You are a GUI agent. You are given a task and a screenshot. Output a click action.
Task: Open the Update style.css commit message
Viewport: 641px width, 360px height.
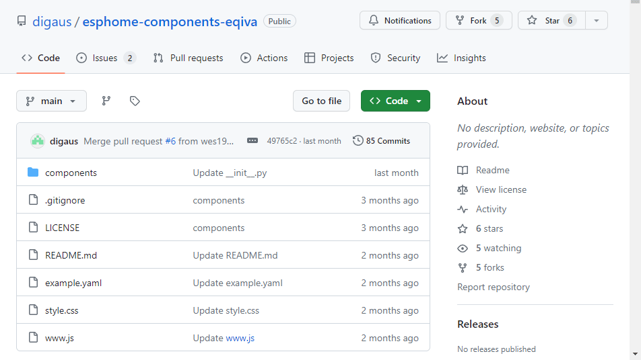226,311
